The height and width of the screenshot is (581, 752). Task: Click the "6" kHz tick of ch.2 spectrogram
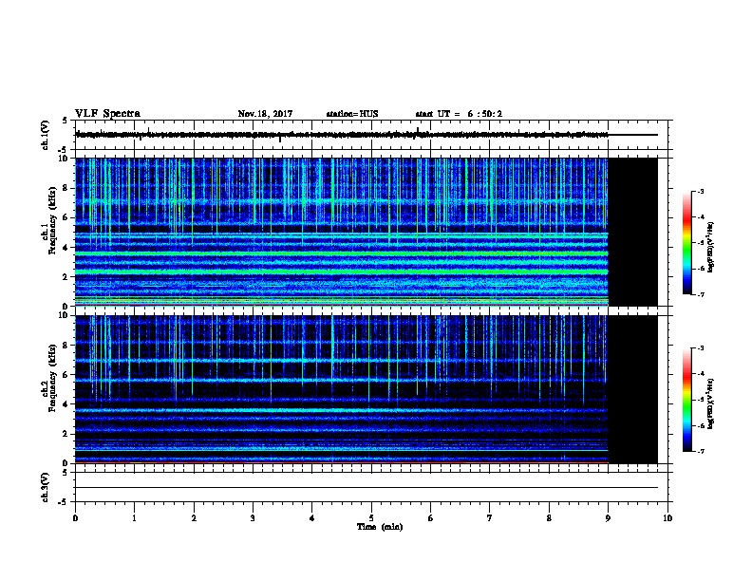(x=66, y=375)
